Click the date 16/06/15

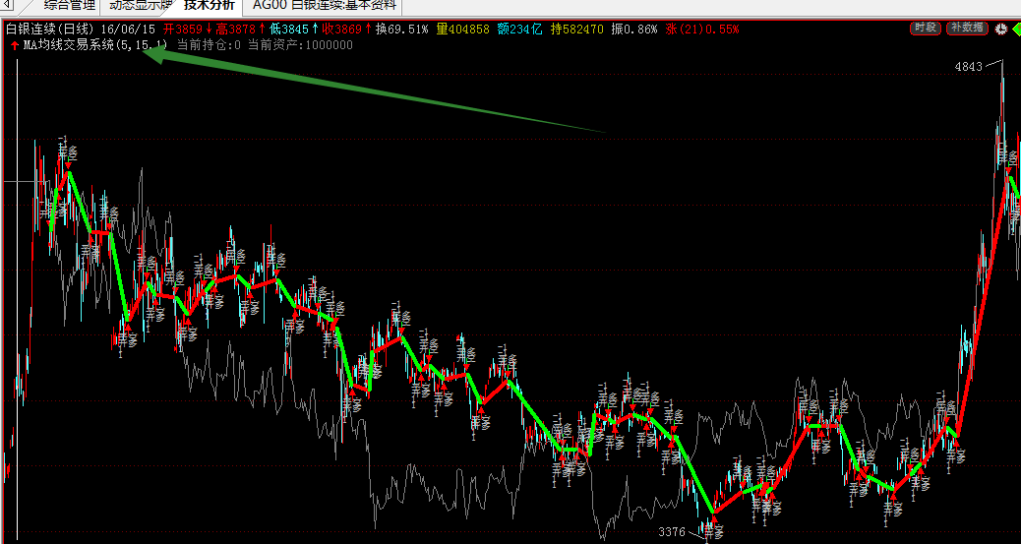pyautogui.click(x=128, y=29)
